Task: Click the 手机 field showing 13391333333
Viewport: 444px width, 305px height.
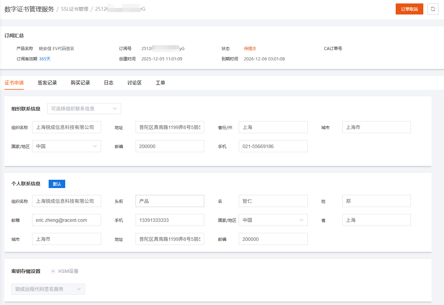Action: click(x=170, y=220)
